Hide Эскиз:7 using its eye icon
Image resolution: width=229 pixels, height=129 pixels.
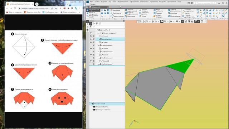point(91,42)
